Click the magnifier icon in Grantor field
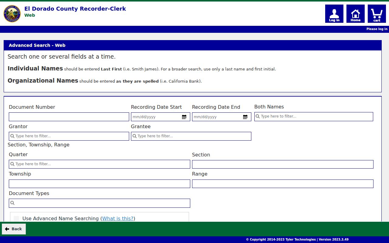This screenshot has width=389, height=243. pos(12,136)
